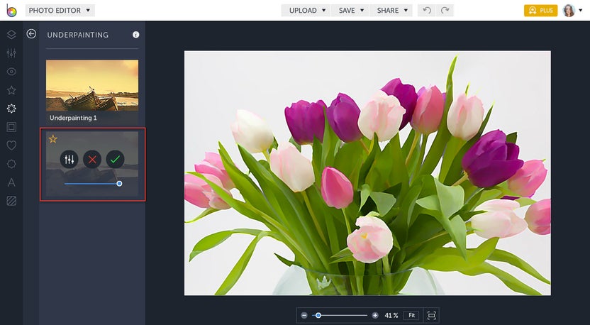Open the Edit adjustments sliders icon in sidebar
Screen dimensions: 590x325
(11, 53)
